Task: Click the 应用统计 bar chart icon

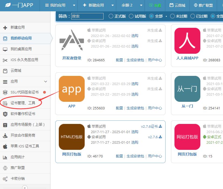Action: 5,157
